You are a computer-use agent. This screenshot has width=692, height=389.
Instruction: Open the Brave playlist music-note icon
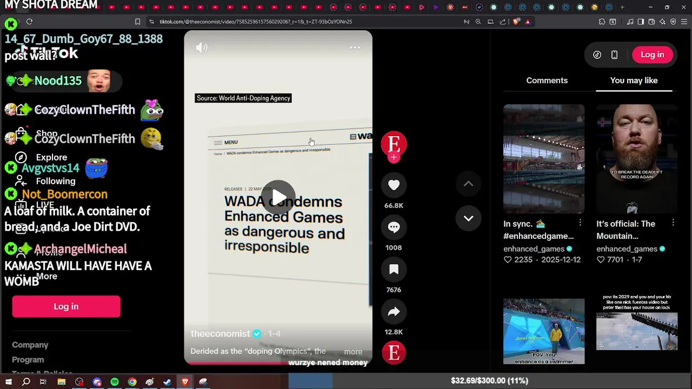(x=630, y=22)
